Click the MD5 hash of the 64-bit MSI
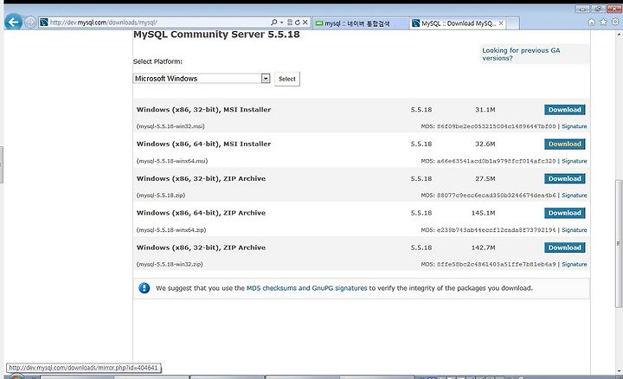The height and width of the screenshot is (379, 623). click(497, 161)
